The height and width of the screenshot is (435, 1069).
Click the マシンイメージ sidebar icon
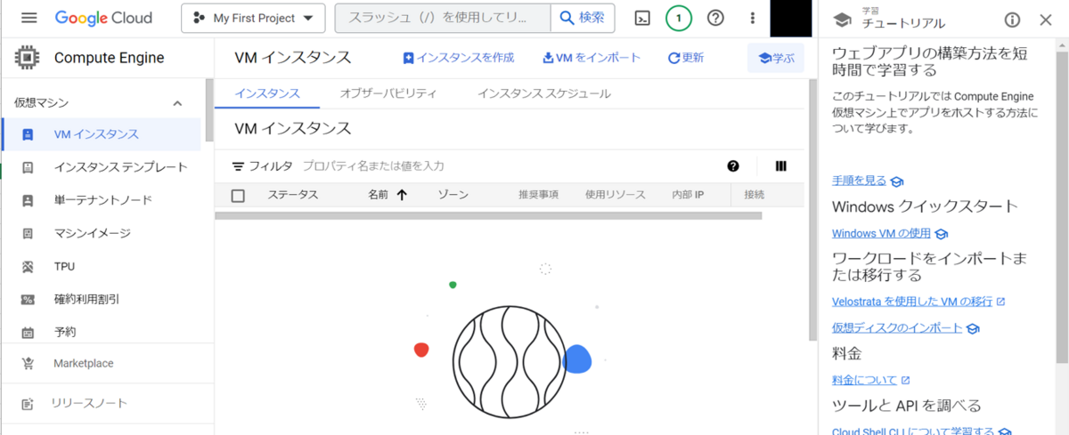coord(28,233)
